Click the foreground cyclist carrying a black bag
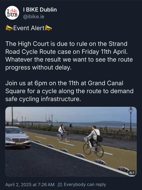142x190 pixels. pyautogui.click(x=94, y=141)
